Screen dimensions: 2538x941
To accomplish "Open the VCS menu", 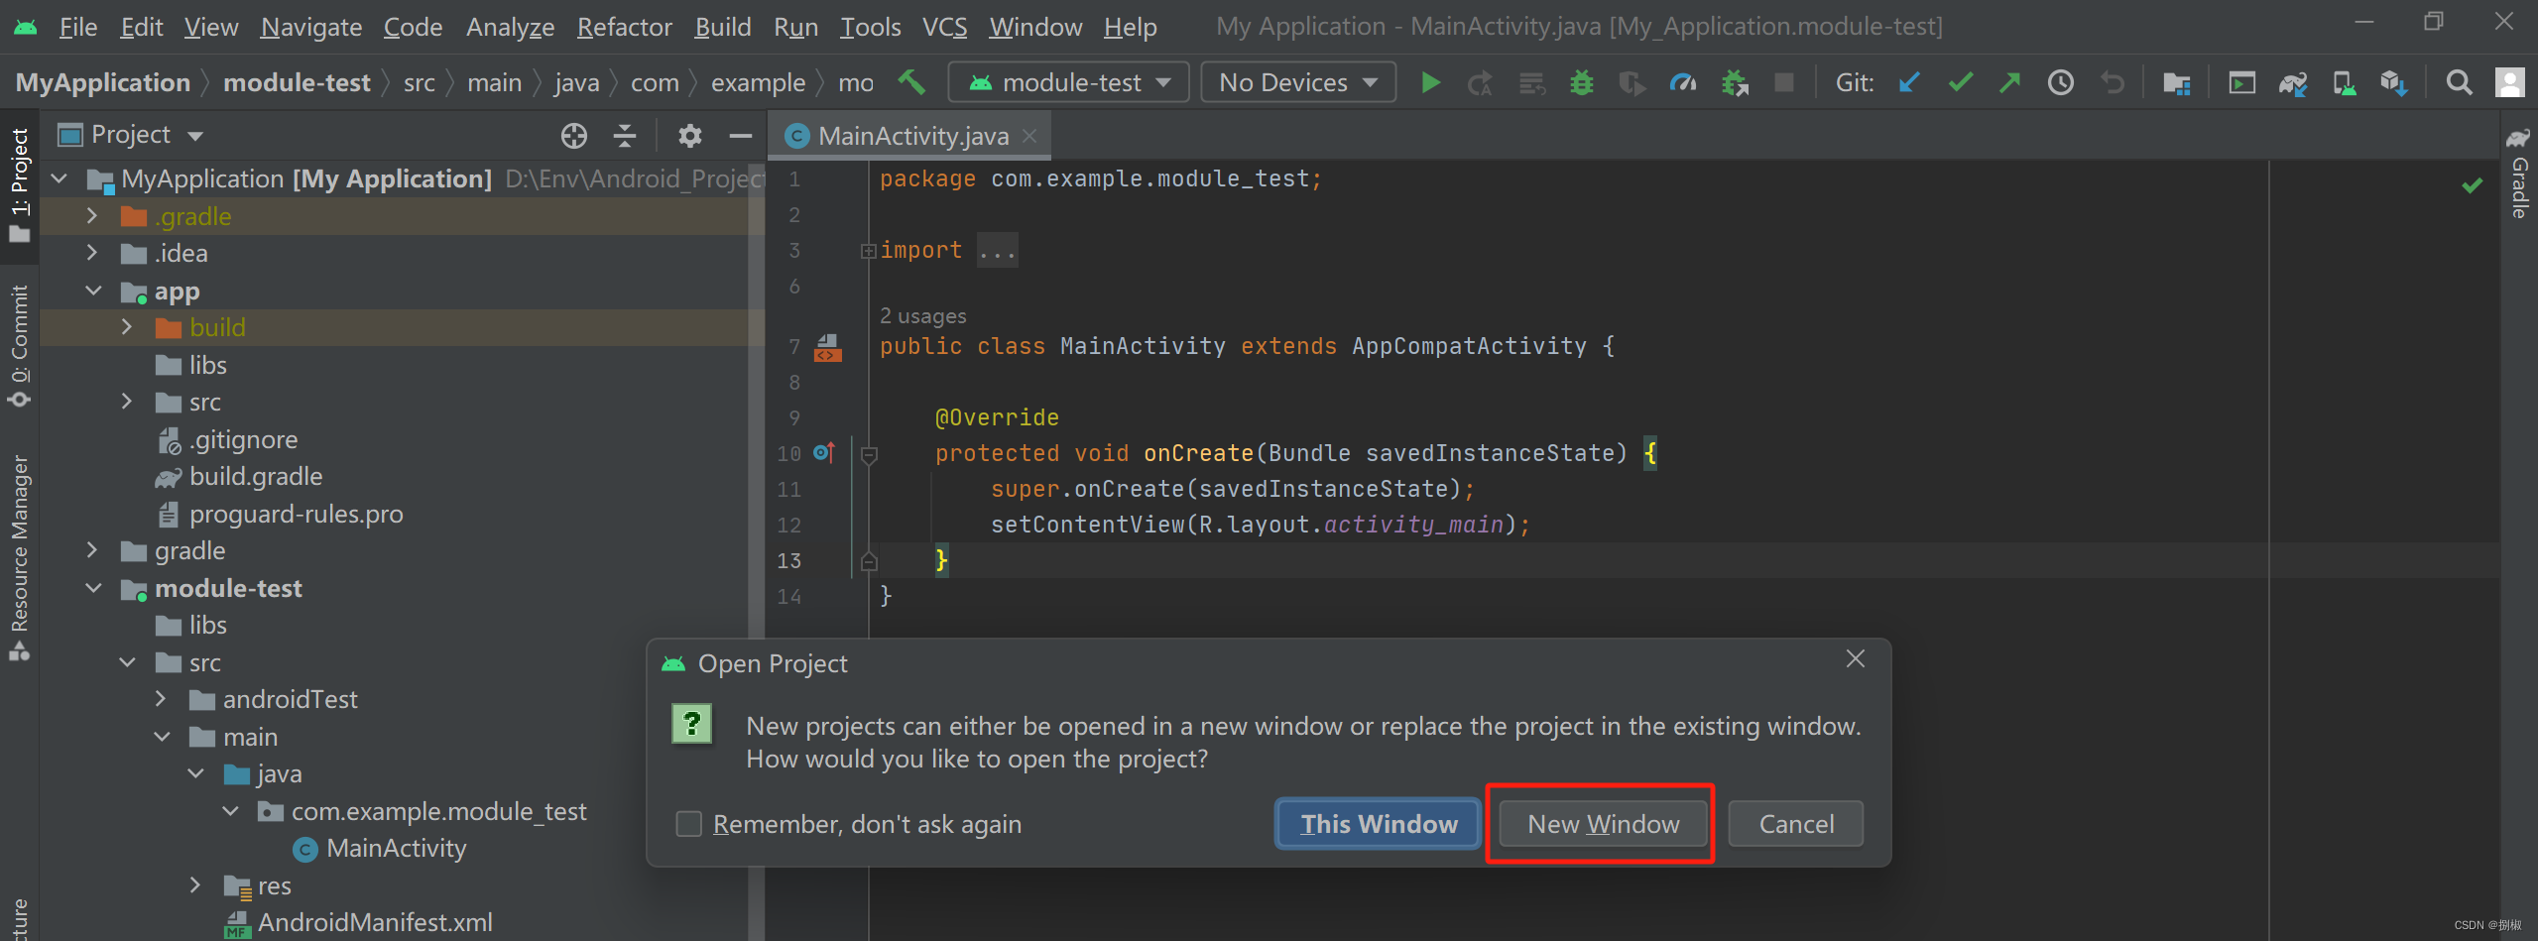I will pos(944,27).
